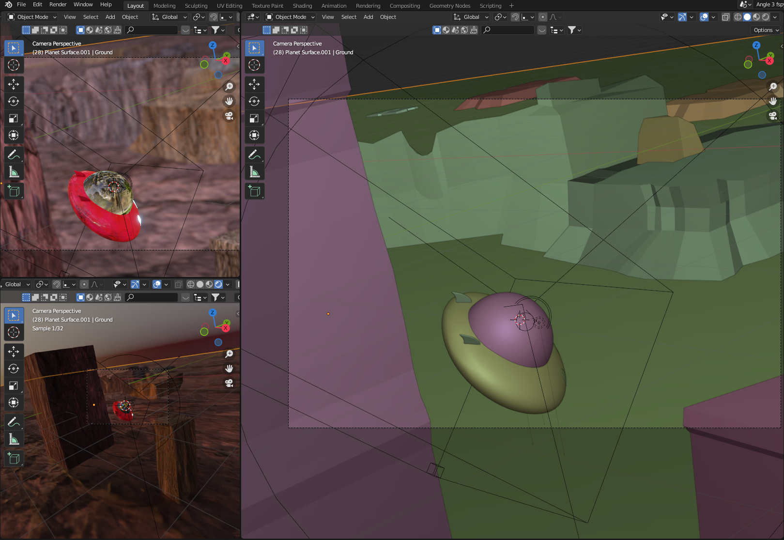784x540 pixels.
Task: Open the Object menu in top-left viewport
Action: coord(130,17)
